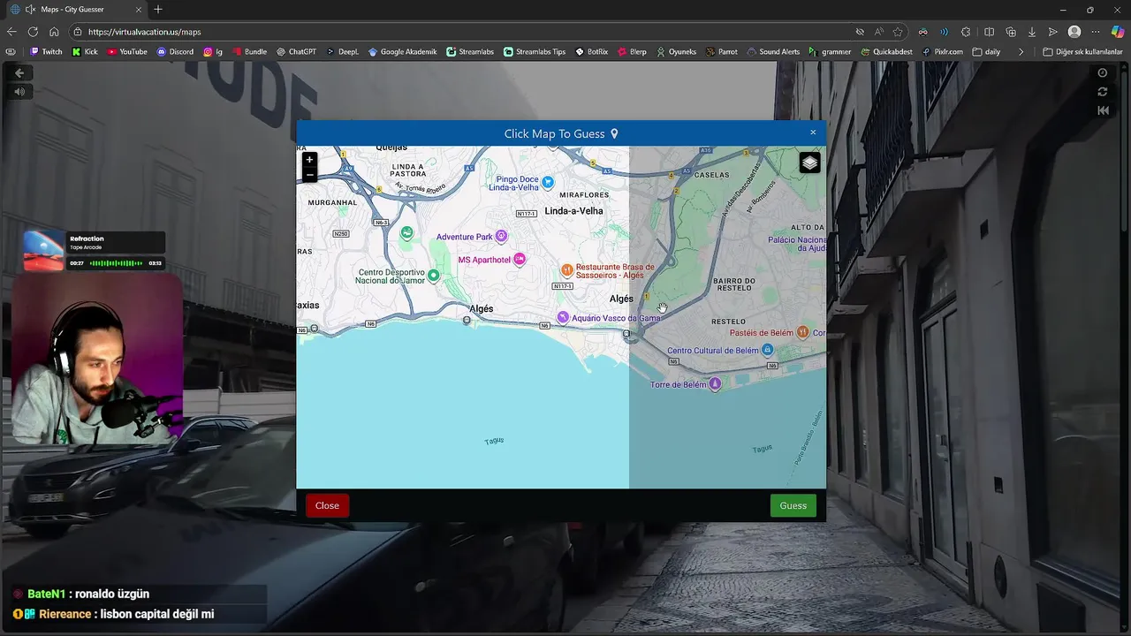Open the Streamlabs Tips bookmark
Viewport: 1131px width, 636px height.
pos(535,51)
